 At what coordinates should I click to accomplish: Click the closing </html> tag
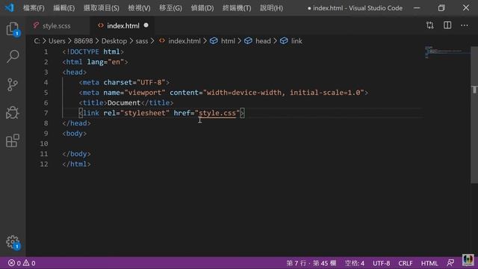76,164
